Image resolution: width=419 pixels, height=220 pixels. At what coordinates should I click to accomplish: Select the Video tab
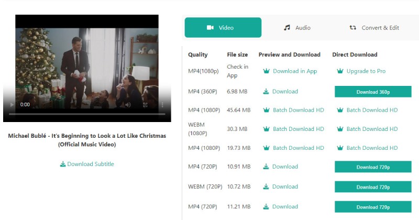pos(223,28)
